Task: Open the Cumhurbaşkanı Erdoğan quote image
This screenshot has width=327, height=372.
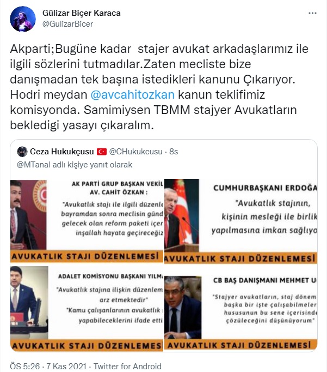Action: (240, 221)
